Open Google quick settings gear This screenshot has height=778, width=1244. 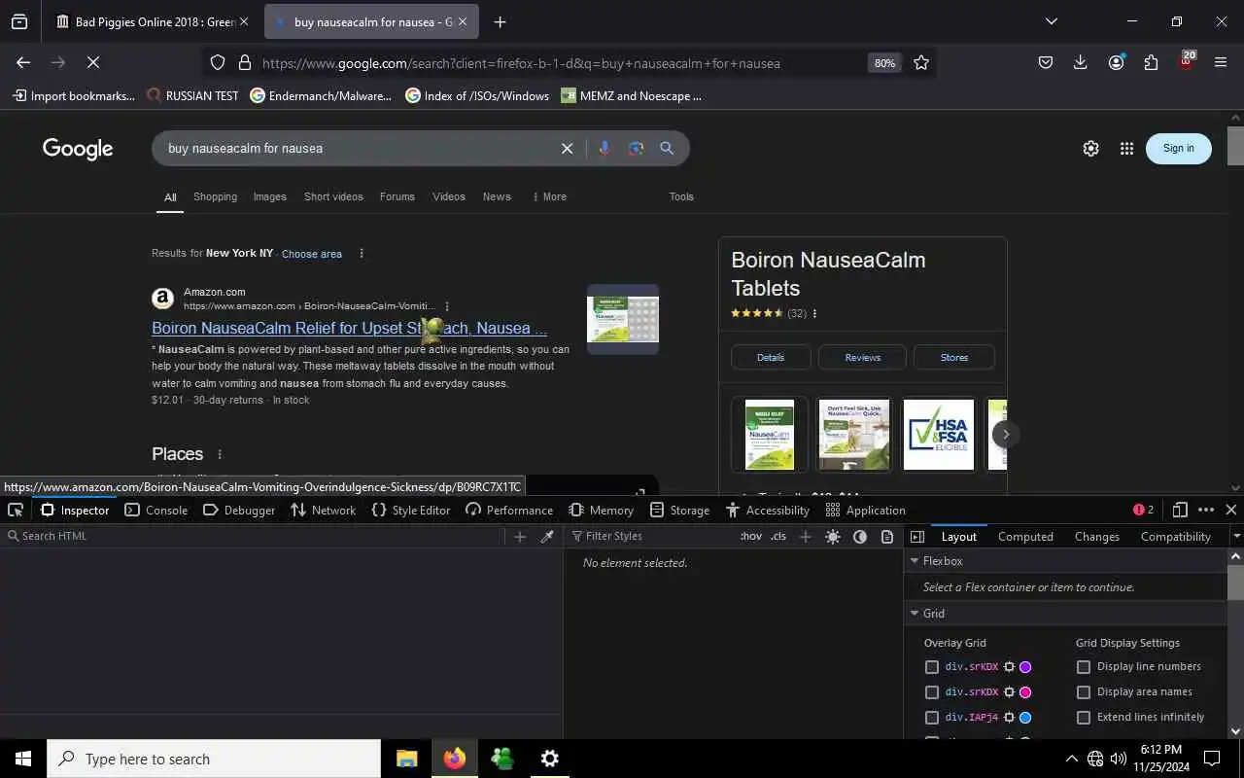[1090, 148]
